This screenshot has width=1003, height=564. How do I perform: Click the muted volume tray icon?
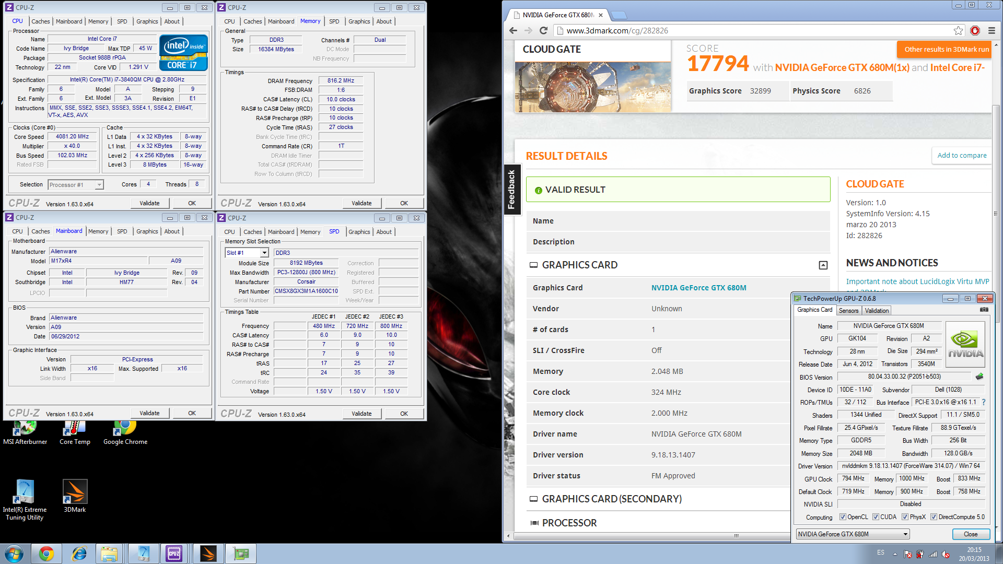946,554
